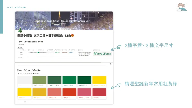Open the yellow card beside the golden こがね card
This screenshot has height=108, width=192.
[x=24, y=94]
